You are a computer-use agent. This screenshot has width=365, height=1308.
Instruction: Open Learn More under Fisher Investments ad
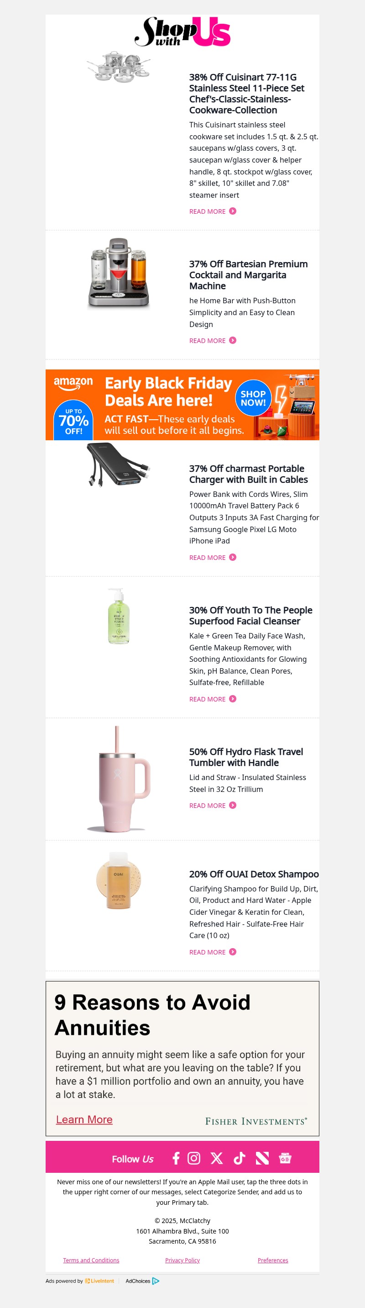(84, 1119)
